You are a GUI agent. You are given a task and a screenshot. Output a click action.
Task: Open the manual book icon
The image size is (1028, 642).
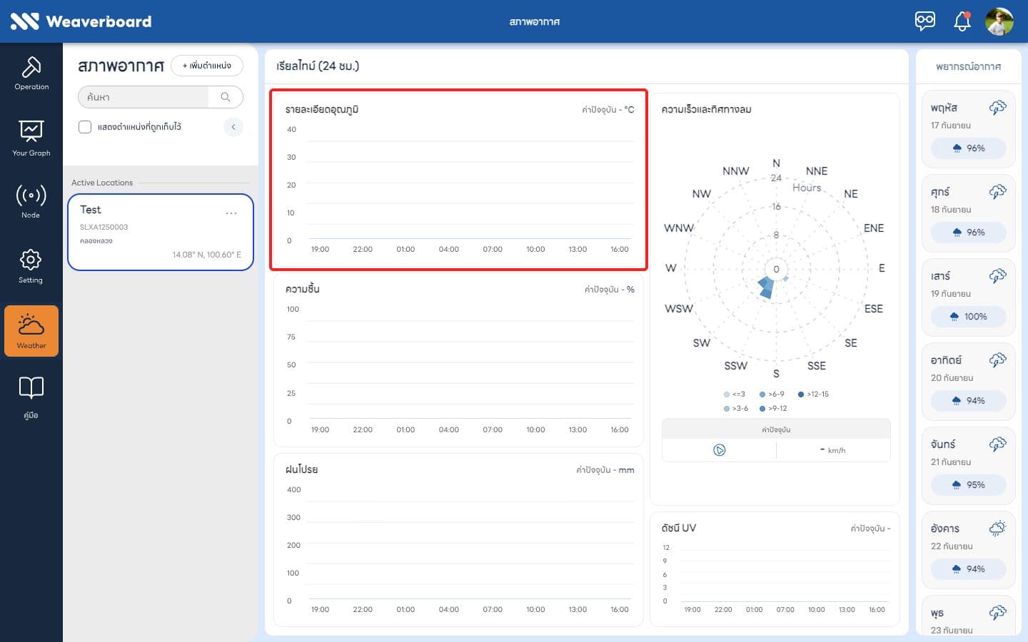tap(31, 397)
